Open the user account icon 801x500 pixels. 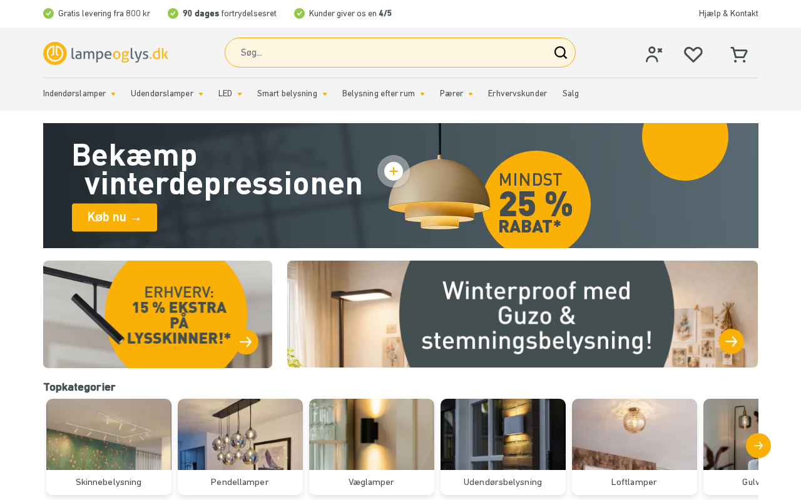click(654, 54)
